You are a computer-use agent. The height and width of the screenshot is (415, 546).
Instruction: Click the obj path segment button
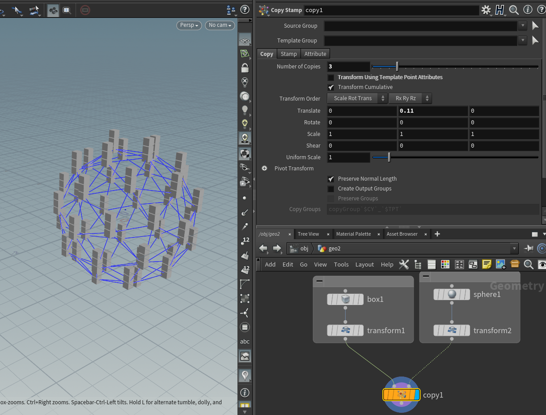[x=300, y=249]
